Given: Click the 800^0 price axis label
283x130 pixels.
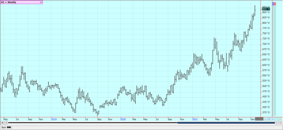Looking at the screenshot, I should coord(266,23).
